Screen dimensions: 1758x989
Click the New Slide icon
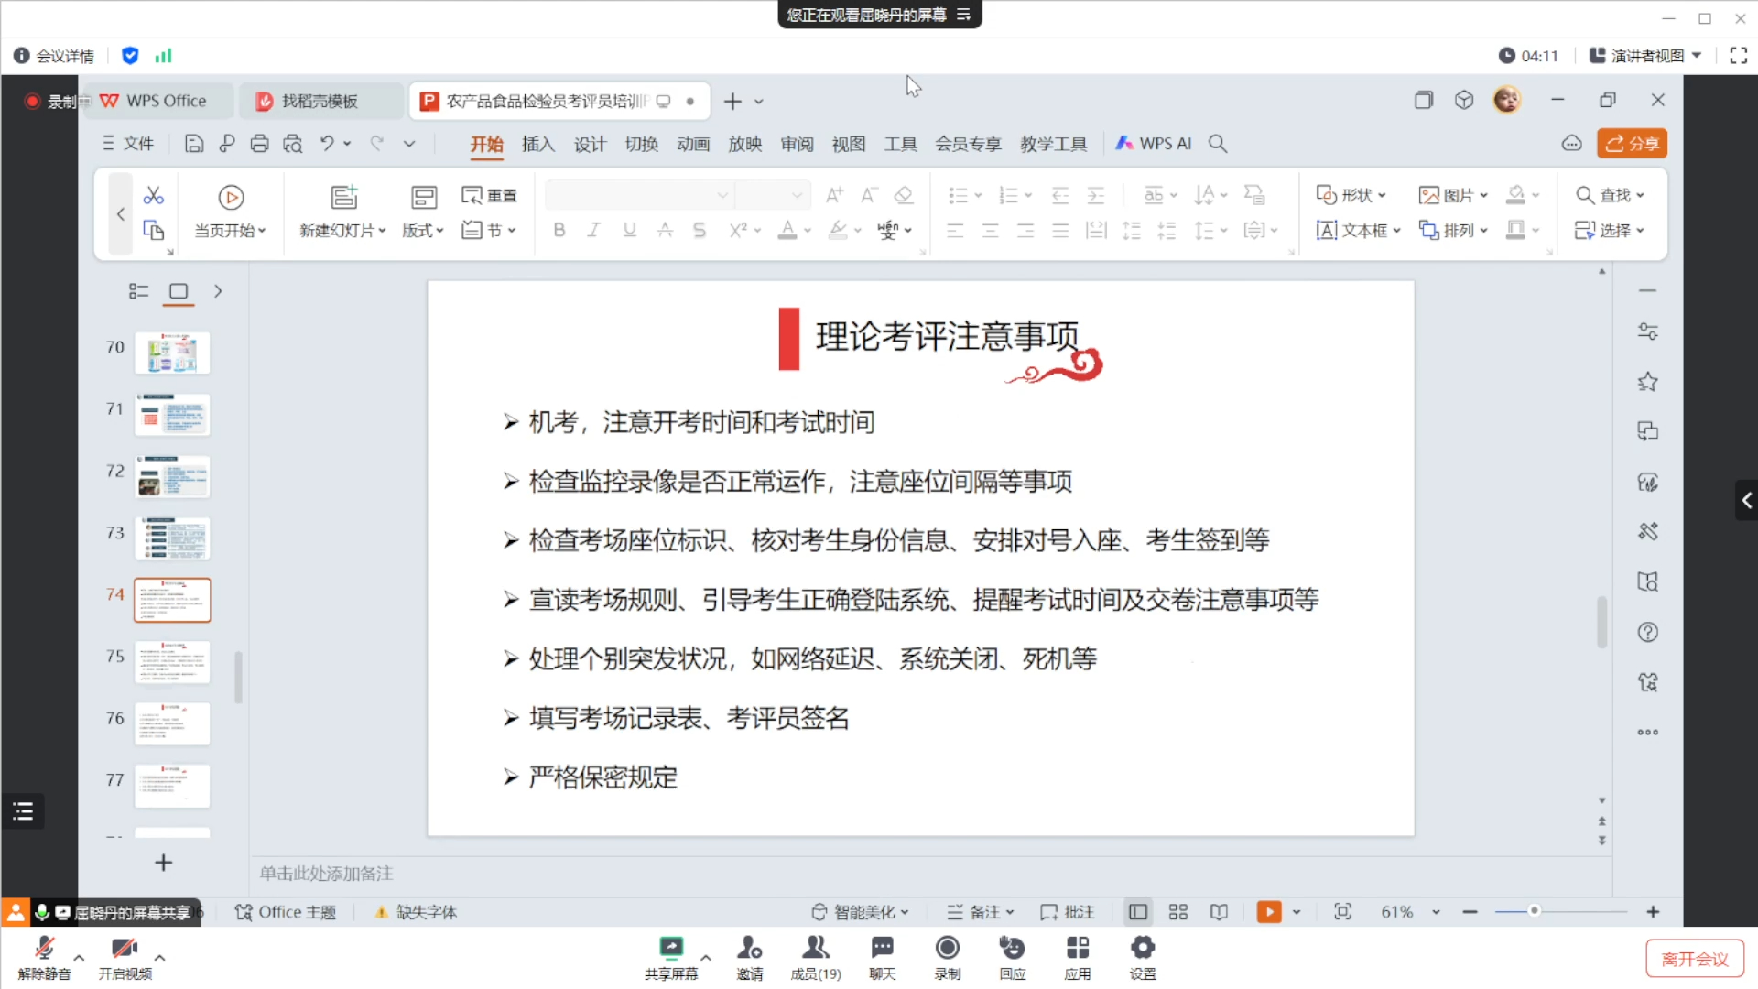coord(343,197)
